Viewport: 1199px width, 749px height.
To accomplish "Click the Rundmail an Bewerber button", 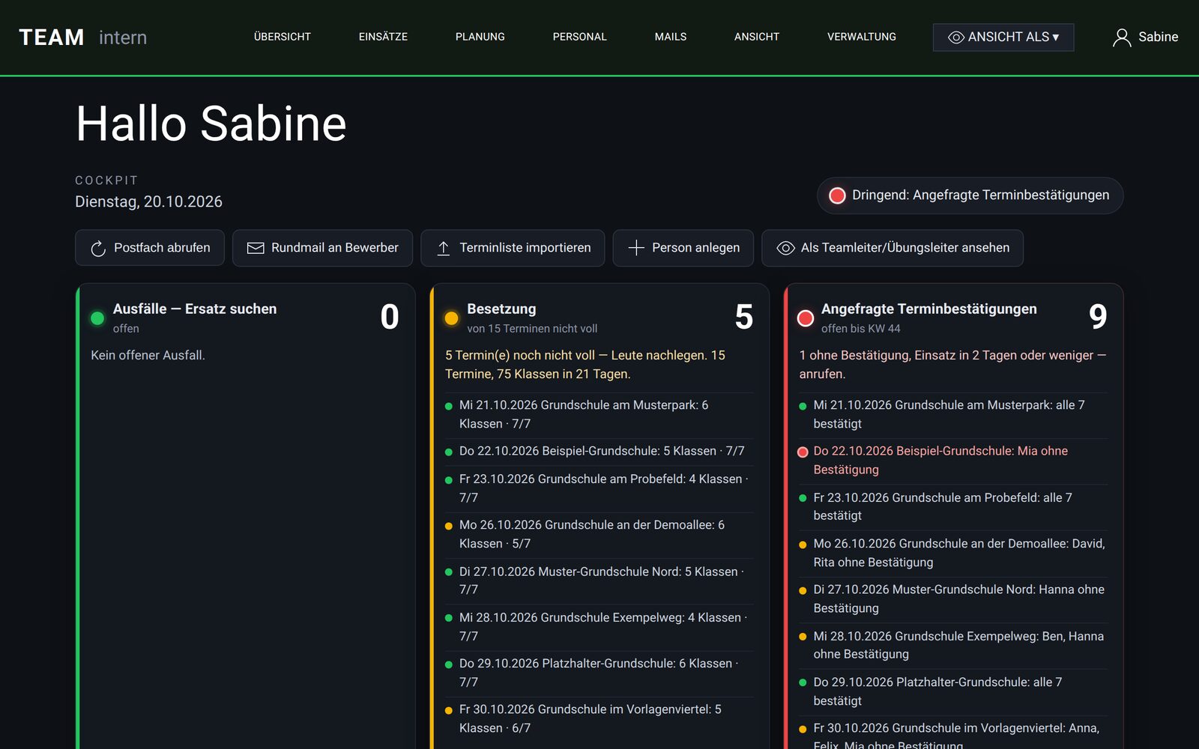I will tap(322, 248).
